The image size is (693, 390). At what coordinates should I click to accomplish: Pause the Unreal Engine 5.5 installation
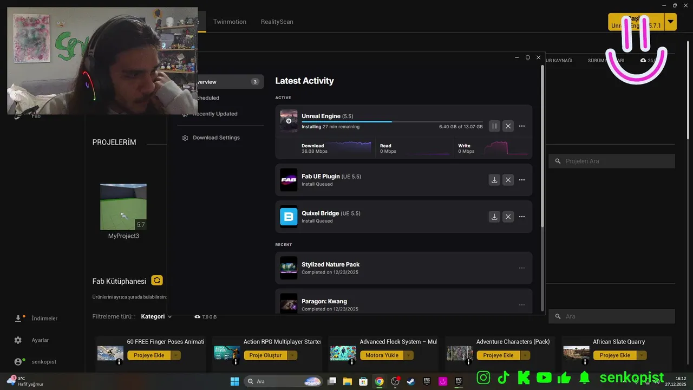494,126
